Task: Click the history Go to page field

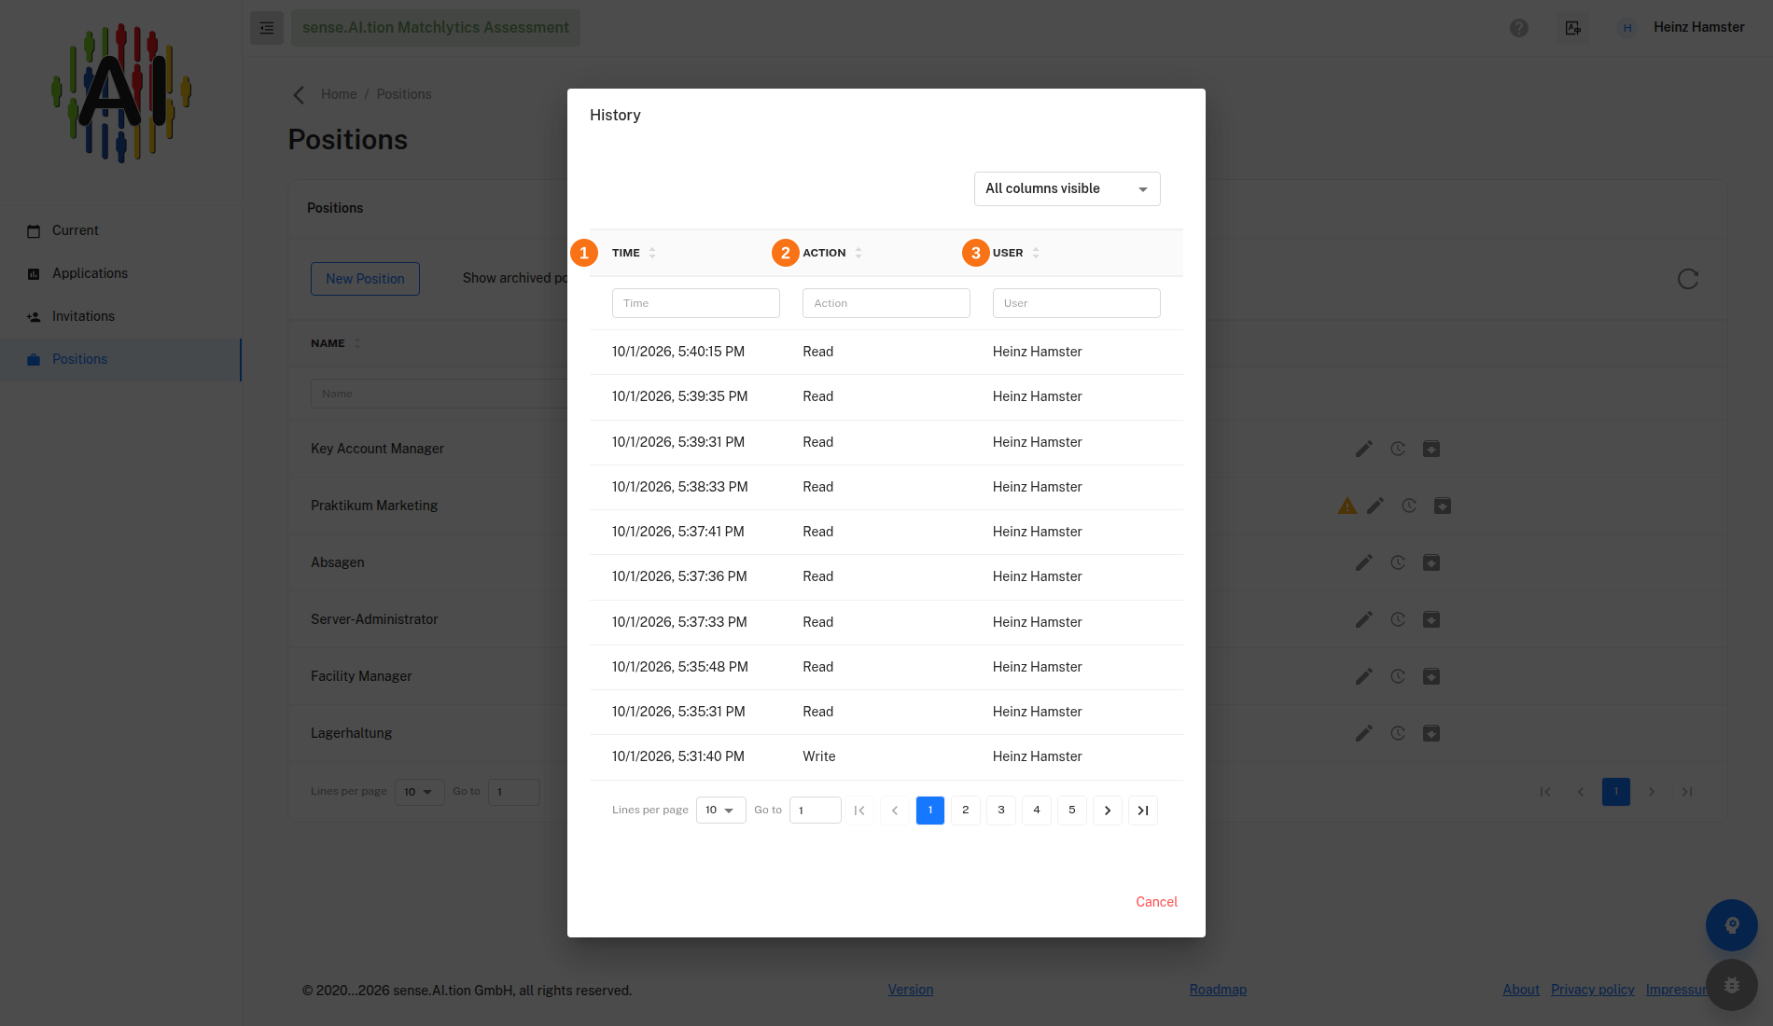Action: [816, 810]
